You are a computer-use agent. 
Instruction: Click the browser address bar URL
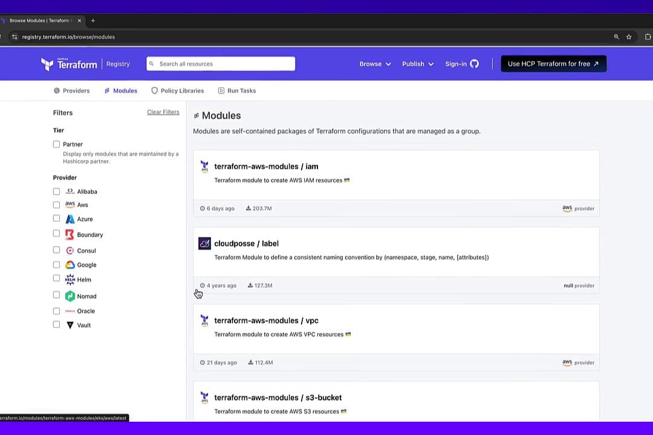click(x=68, y=37)
